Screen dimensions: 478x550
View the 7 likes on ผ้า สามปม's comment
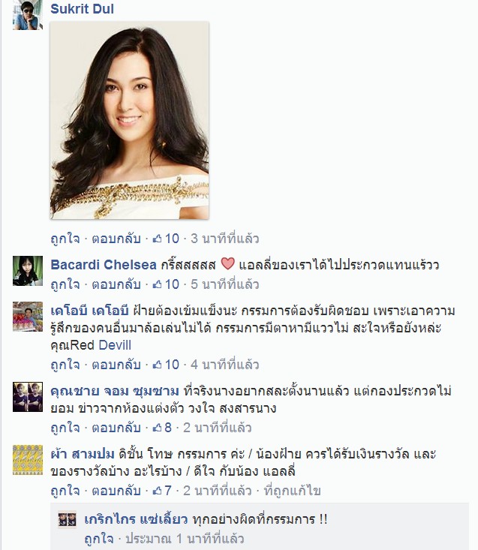162,491
